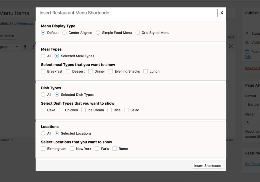
Task: Switch to the Text editor tab
Action: pyautogui.click(x=231, y=37)
